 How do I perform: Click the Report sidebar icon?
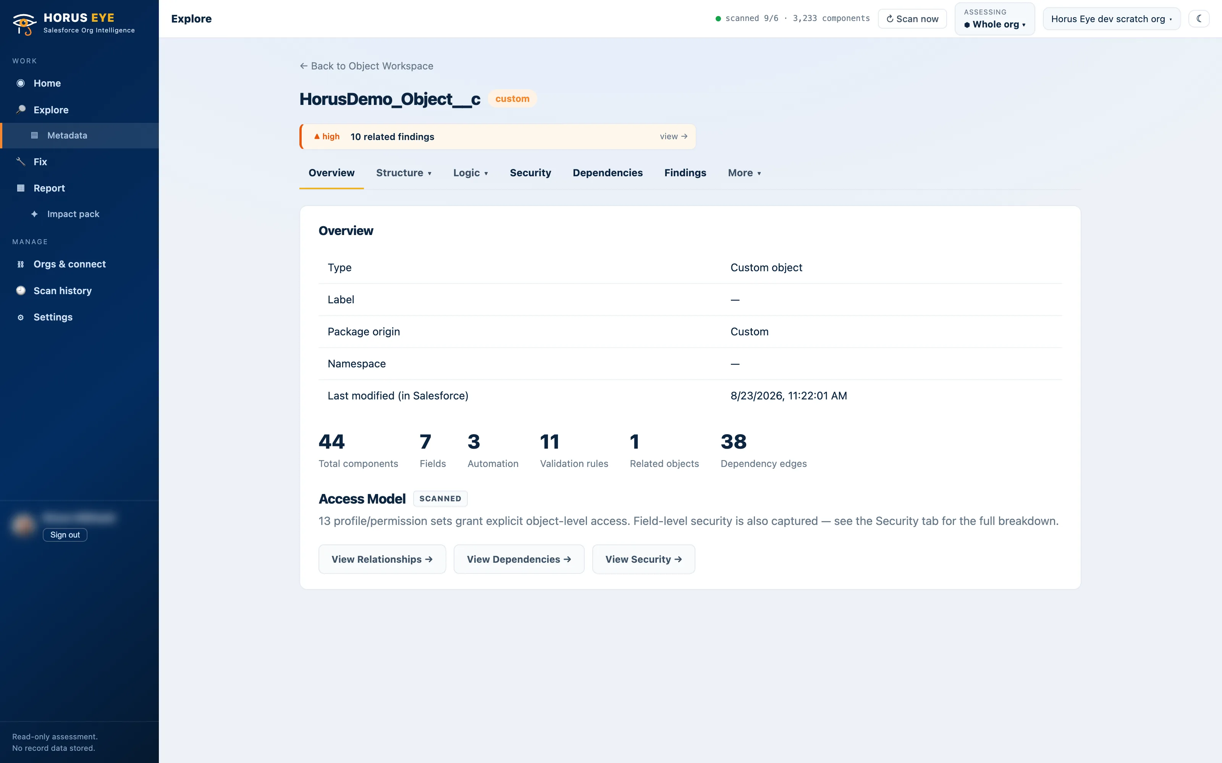point(21,188)
